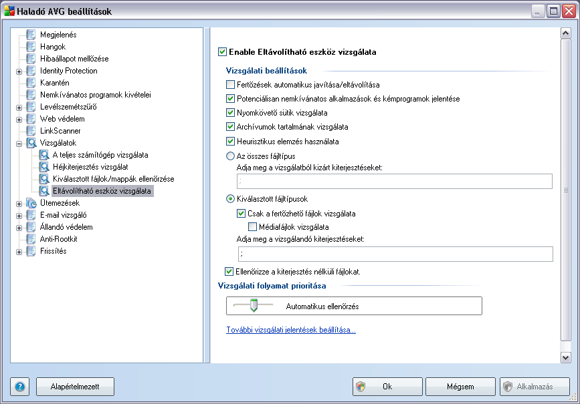Uncheck Csak a fertőzhető fájlok vizsgálata

tap(241, 213)
